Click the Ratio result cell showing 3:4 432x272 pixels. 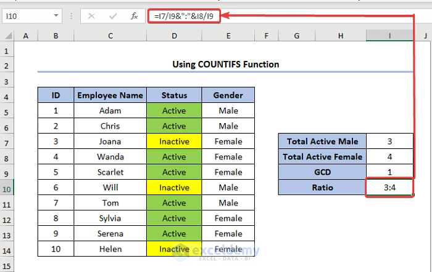click(389, 188)
